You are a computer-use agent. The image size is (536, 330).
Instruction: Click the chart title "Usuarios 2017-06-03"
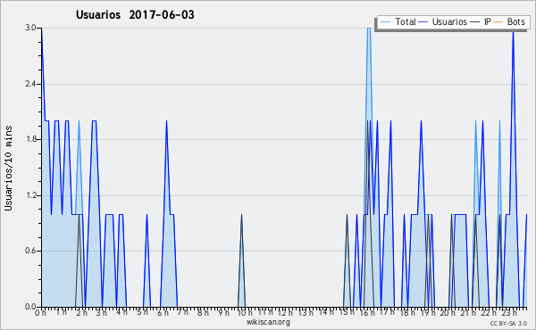click(135, 14)
